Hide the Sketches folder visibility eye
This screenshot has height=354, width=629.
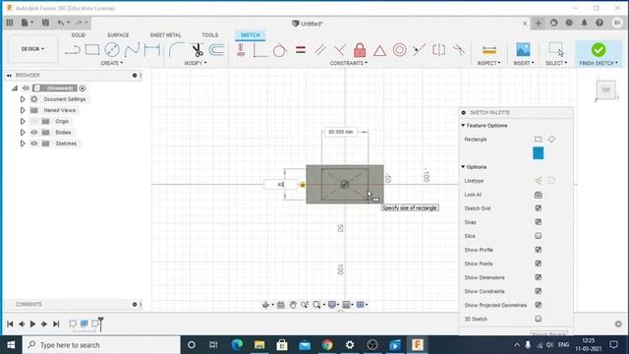(34, 144)
